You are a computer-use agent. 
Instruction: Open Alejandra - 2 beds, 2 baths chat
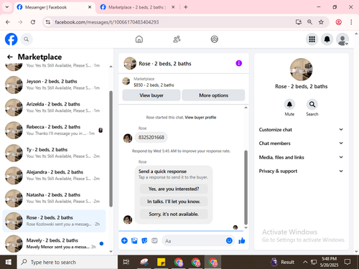[x=54, y=176]
